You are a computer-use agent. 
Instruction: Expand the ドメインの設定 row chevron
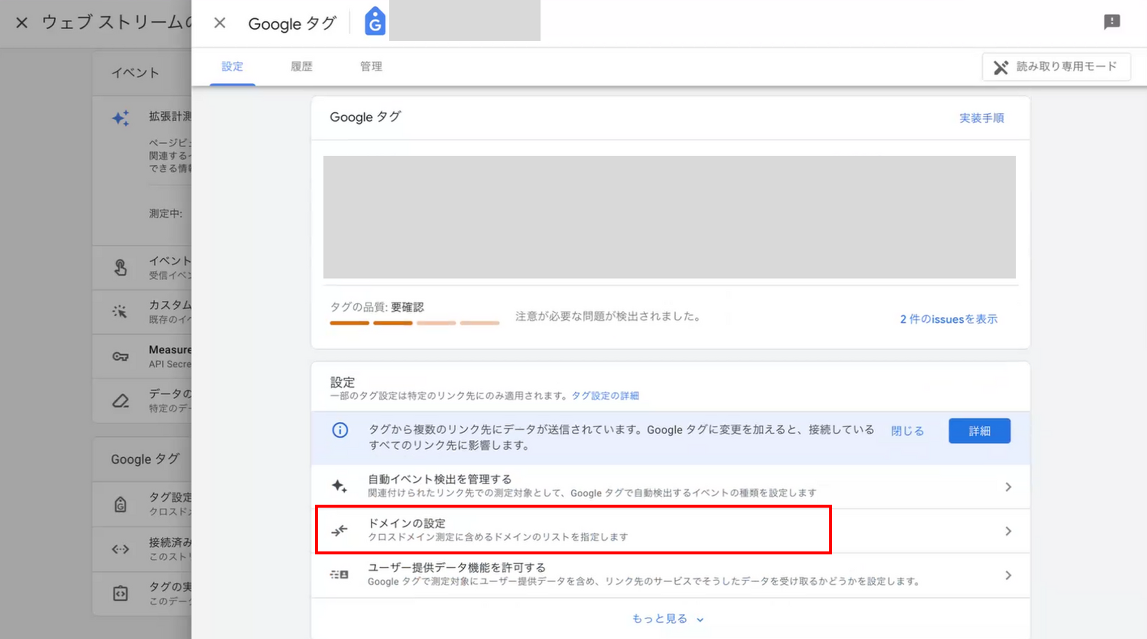1008,531
